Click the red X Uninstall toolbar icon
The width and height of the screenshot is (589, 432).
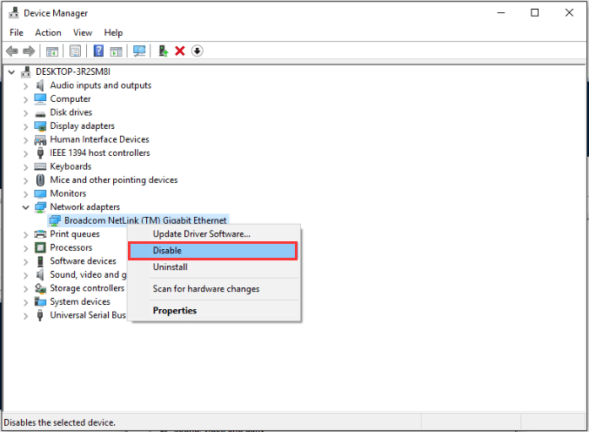(x=180, y=51)
